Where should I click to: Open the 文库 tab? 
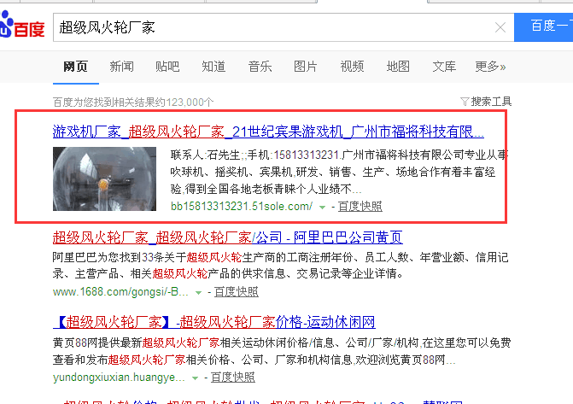pyautogui.click(x=444, y=67)
